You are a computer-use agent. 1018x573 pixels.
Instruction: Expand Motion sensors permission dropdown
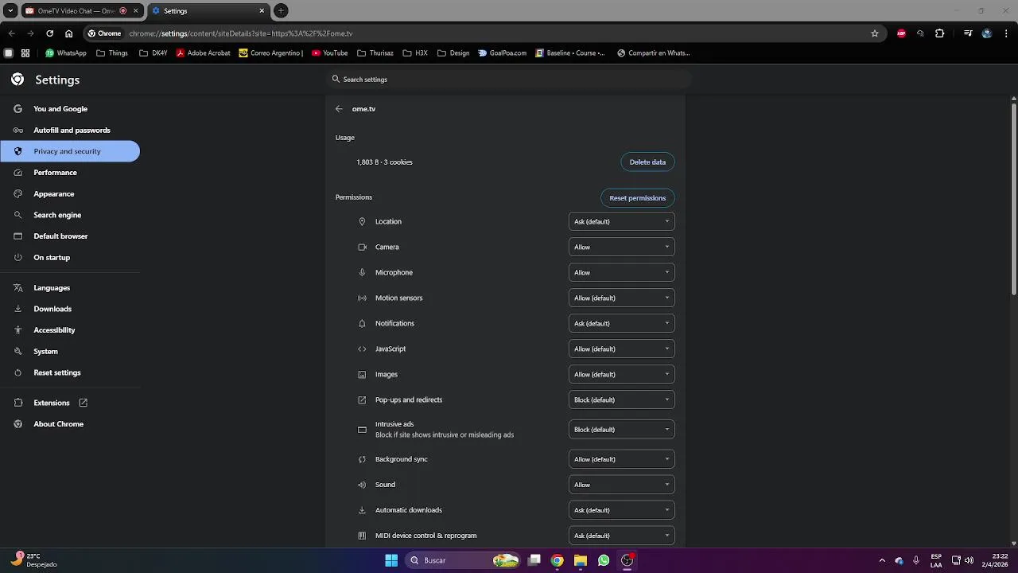tap(622, 298)
